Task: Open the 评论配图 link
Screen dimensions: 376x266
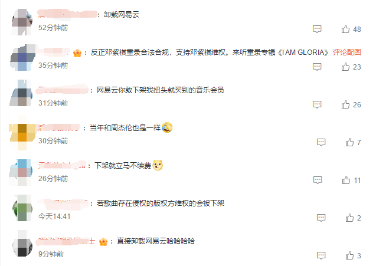Action: pyautogui.click(x=346, y=52)
